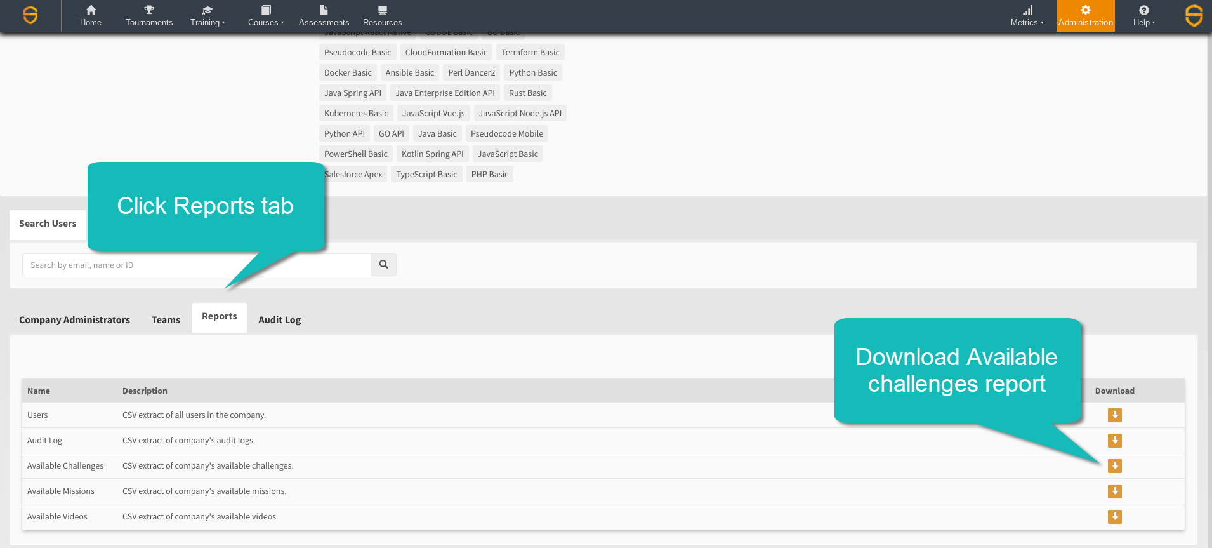Screen dimensions: 1212x548
Task: Download the Available Videos report
Action: 1114,517
